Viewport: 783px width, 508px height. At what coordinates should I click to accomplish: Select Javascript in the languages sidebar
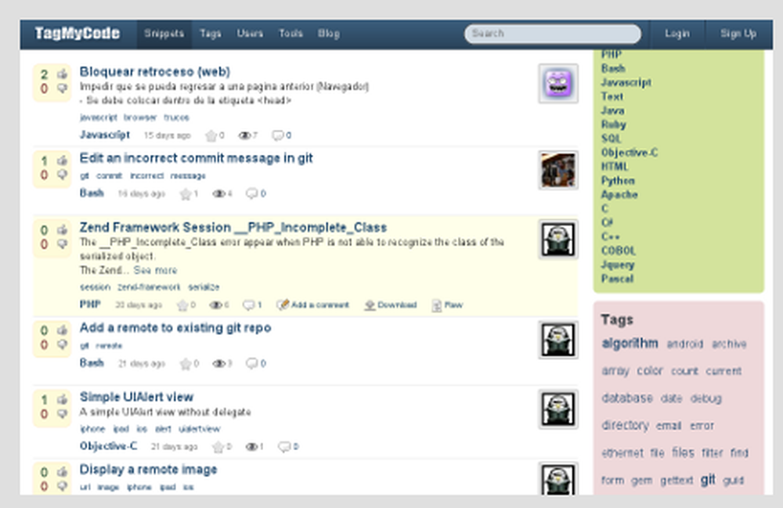point(626,83)
